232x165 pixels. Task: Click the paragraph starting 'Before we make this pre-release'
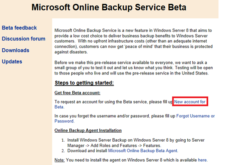point(134,68)
